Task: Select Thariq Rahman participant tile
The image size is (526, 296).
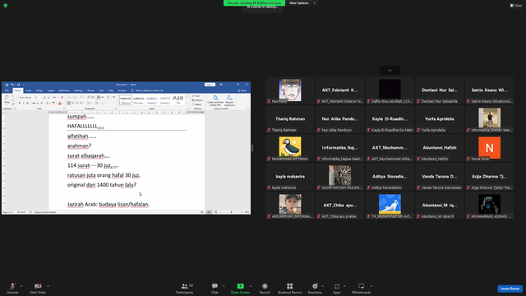Action: click(x=290, y=119)
